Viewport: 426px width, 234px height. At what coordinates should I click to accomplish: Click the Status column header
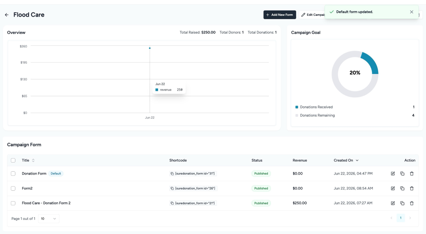click(x=257, y=160)
